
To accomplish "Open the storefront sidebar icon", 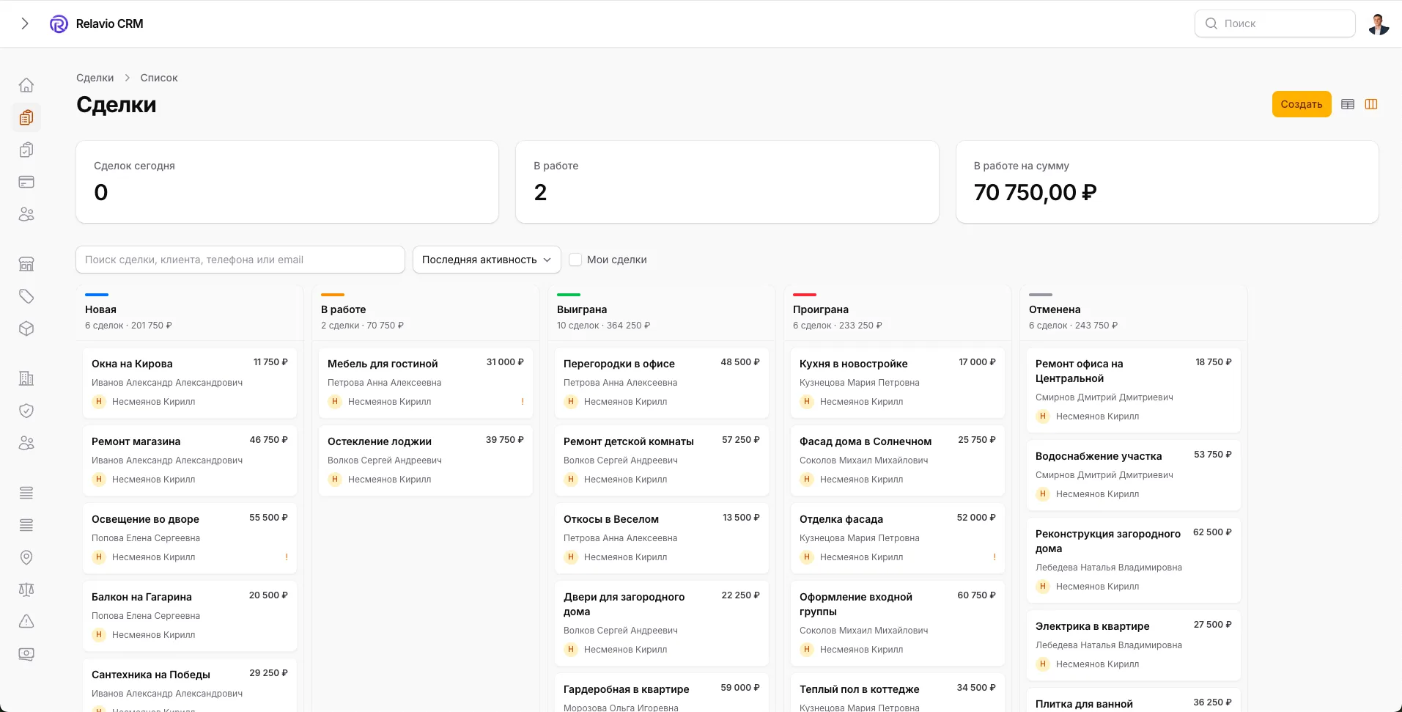I will point(26,264).
